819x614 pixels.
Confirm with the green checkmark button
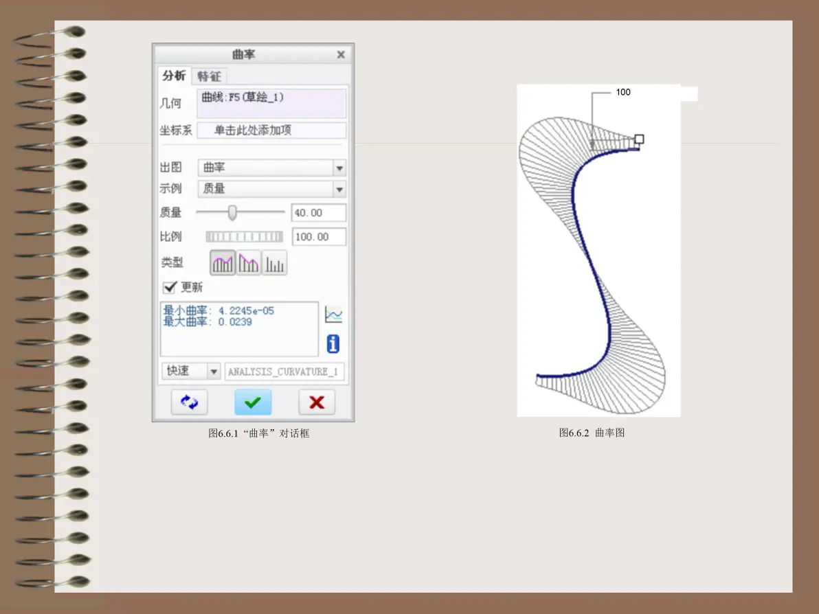point(253,402)
